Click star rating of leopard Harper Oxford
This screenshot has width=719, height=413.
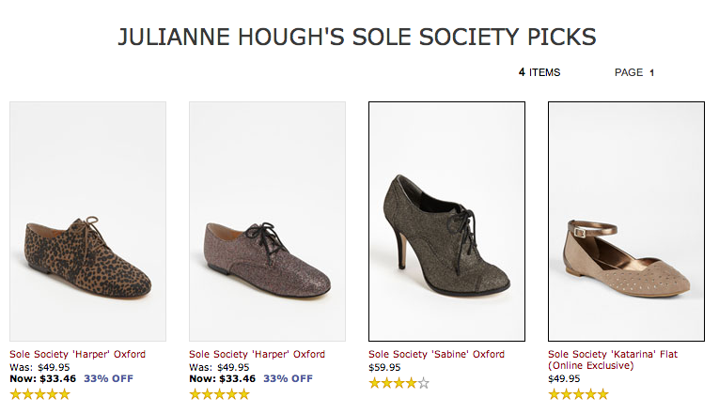[x=39, y=395]
